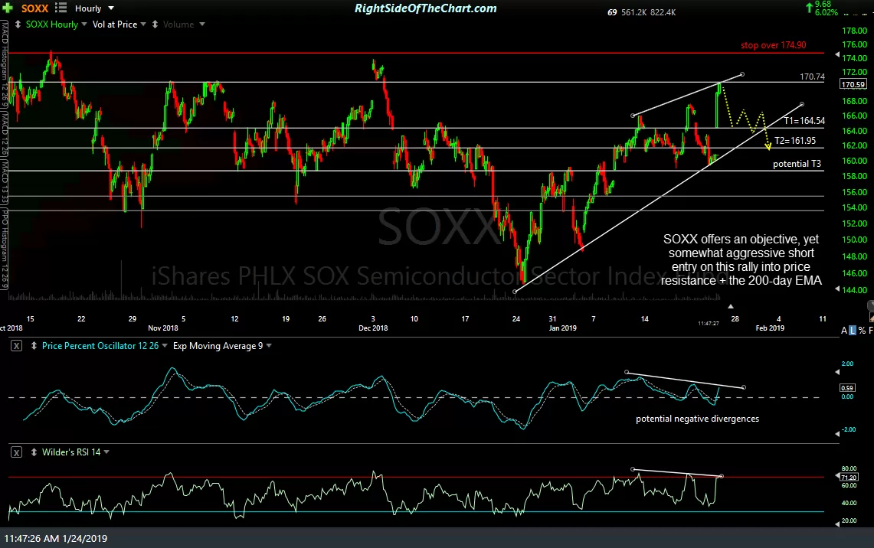Click the Price Percent Oscillator 12 26 label
Image resolution: width=874 pixels, height=548 pixels.
click(100, 346)
